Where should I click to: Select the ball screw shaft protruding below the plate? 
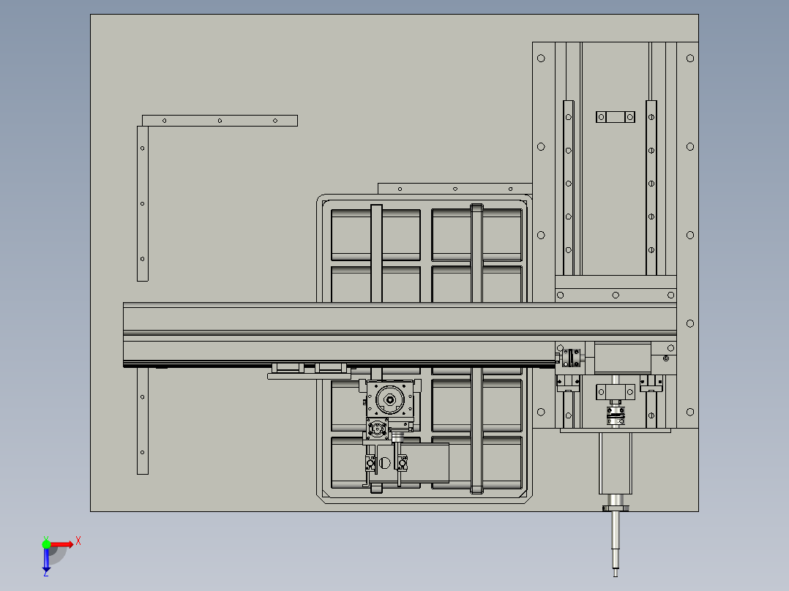pos(616,543)
